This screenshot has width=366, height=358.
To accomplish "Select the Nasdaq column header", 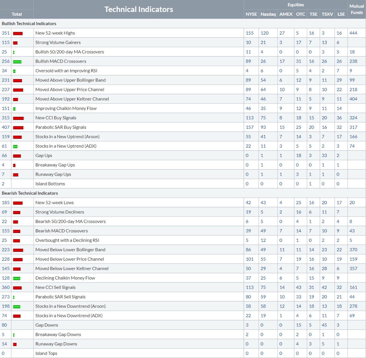I will click(x=268, y=14).
